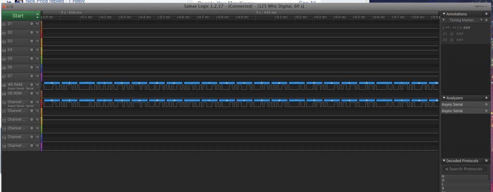Collapse the Decoded Protocols panel
Image resolution: width=493 pixels, height=192 pixels.
pos(444,161)
